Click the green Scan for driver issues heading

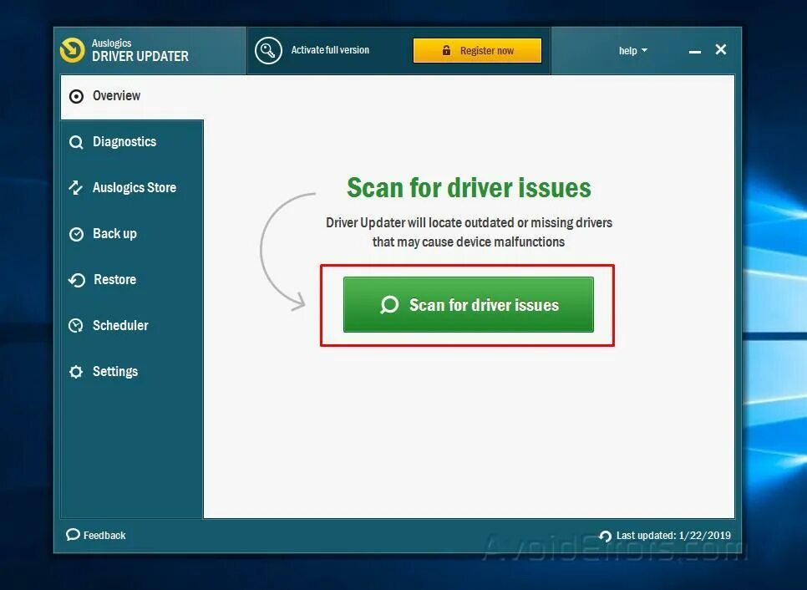click(x=469, y=187)
